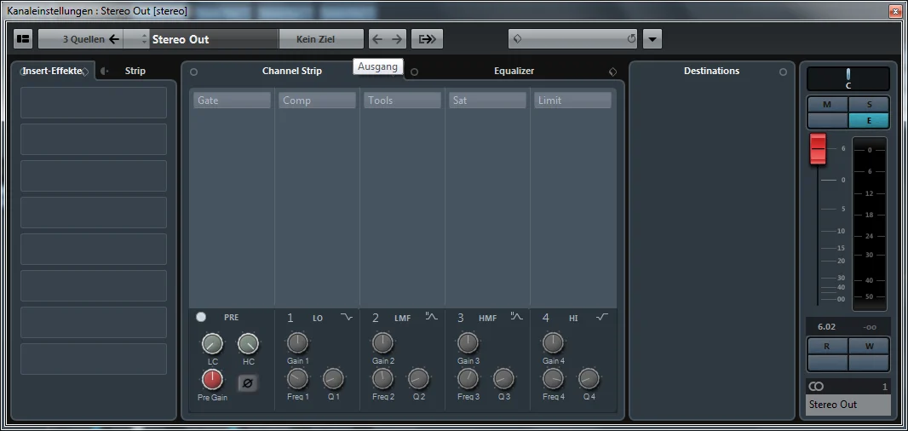Select the Channel Strip tab
Screen dimensions: 908x431
[x=292, y=71]
